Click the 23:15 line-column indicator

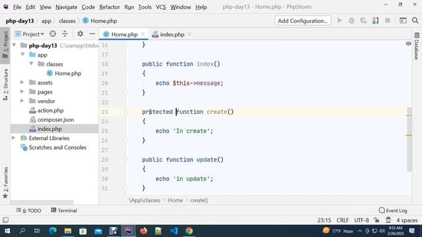[x=324, y=220]
